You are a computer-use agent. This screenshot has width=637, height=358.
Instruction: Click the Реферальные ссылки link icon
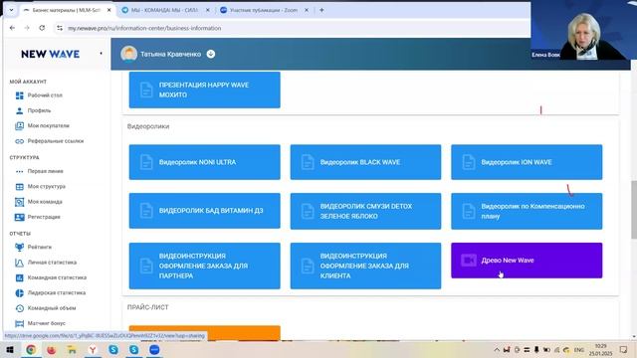pyautogui.click(x=19, y=141)
